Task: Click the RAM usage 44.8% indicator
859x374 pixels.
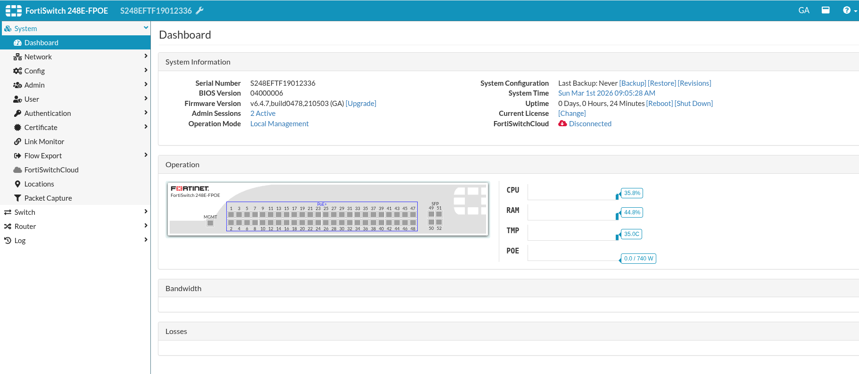Action: [x=632, y=212]
